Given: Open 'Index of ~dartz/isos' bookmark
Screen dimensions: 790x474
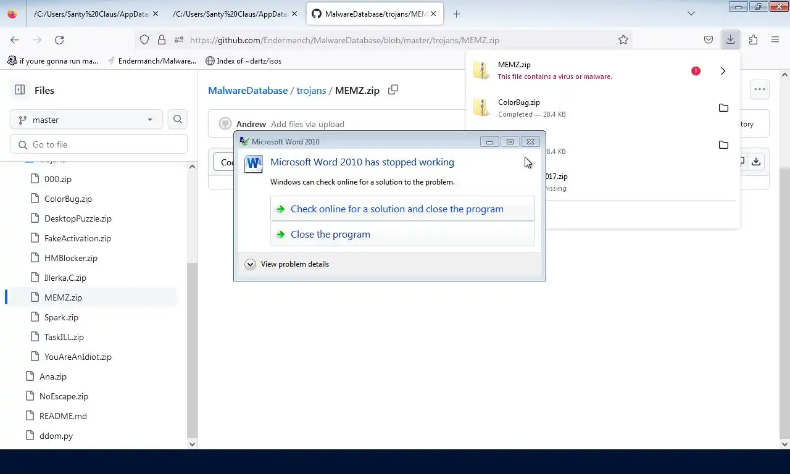Looking at the screenshot, I should 243,61.
